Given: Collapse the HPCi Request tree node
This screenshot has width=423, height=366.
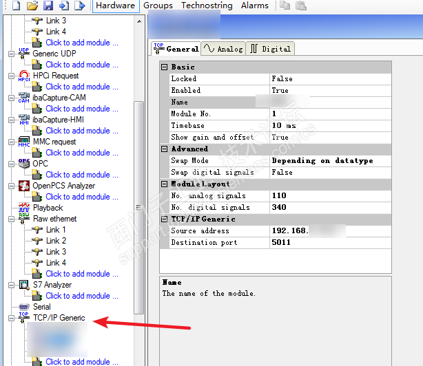Looking at the screenshot, I should [x=11, y=76].
